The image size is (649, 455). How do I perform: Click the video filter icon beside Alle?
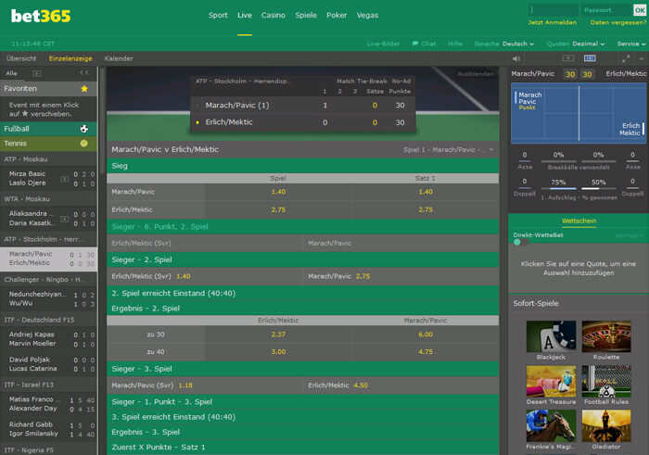(37, 73)
